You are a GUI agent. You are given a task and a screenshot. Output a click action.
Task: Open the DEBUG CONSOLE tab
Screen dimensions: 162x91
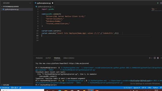(69, 58)
